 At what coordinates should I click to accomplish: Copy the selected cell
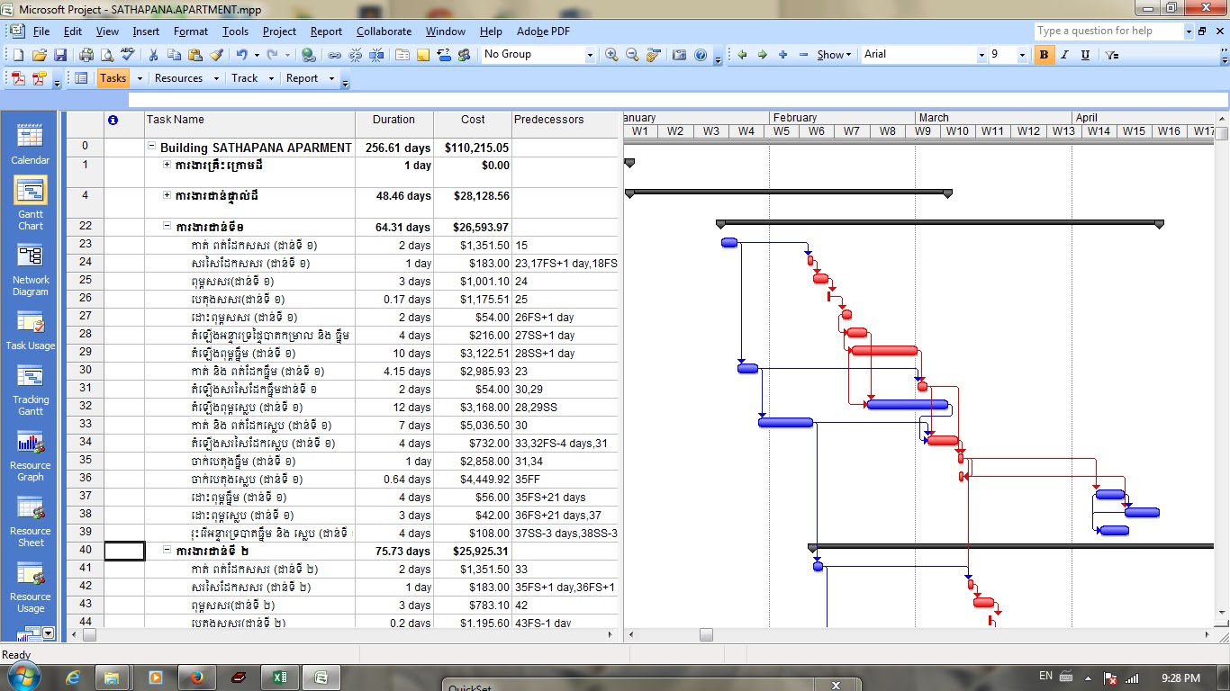174,55
